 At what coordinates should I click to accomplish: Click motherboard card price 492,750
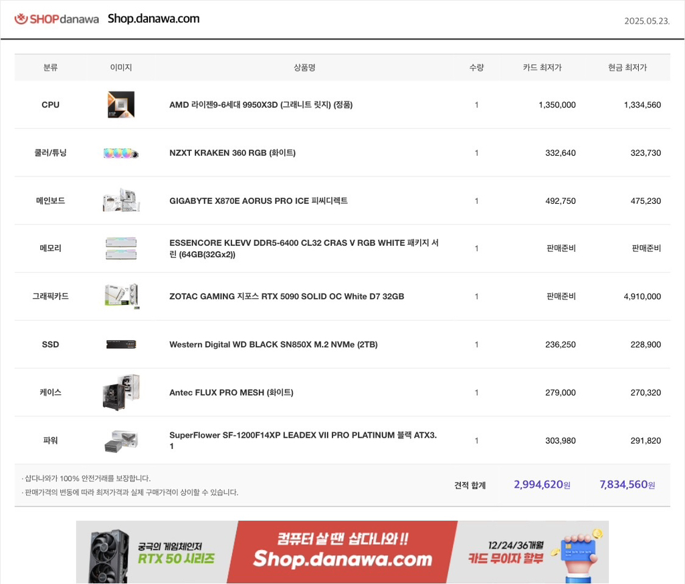tap(561, 200)
